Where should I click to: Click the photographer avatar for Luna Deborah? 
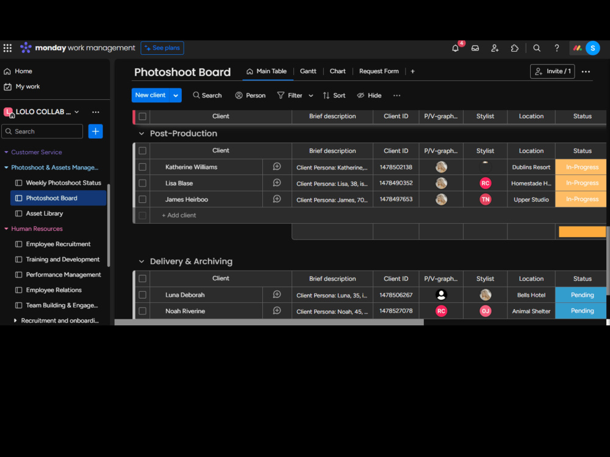click(441, 295)
